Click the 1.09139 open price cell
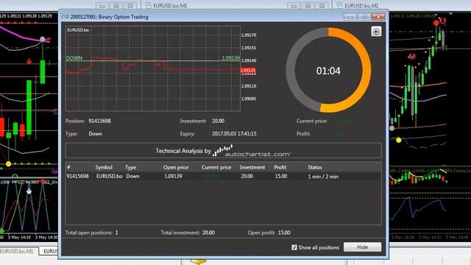 173,176
